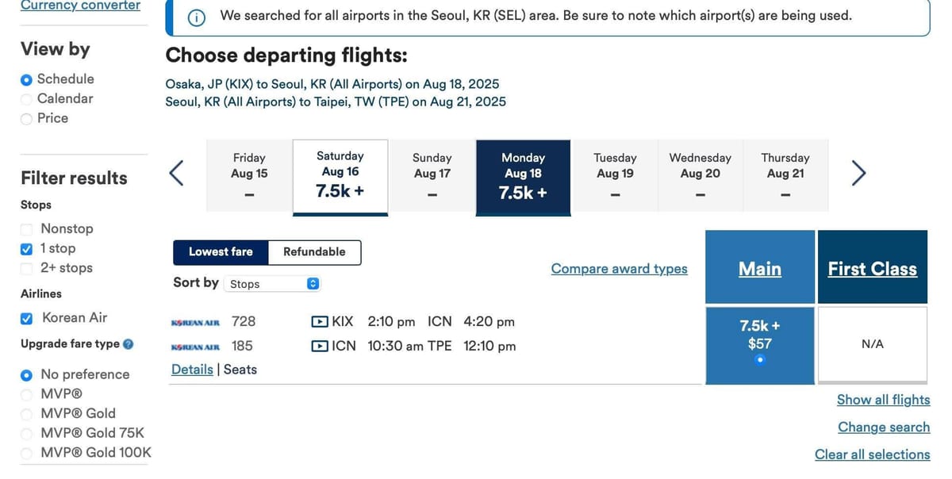Open the Compare award types link
This screenshot has width=952, height=479.
pyautogui.click(x=619, y=269)
